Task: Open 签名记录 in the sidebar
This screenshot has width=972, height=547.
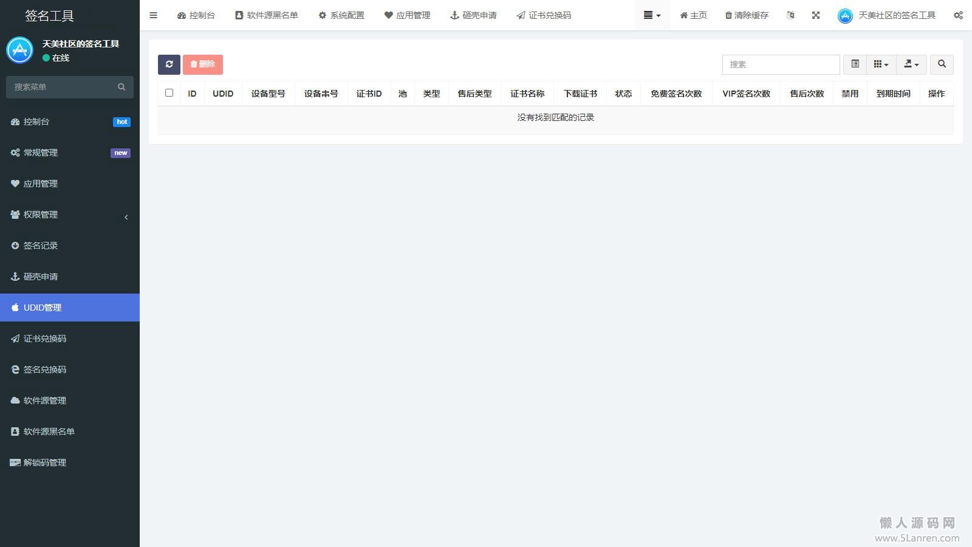Action: tap(70, 246)
